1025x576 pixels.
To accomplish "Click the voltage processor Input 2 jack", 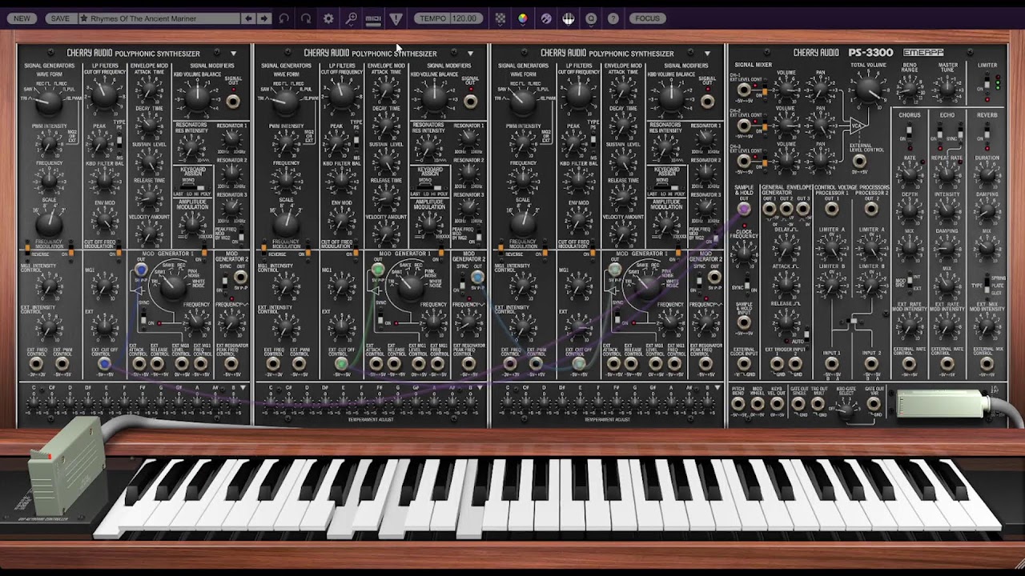I will click(x=870, y=364).
